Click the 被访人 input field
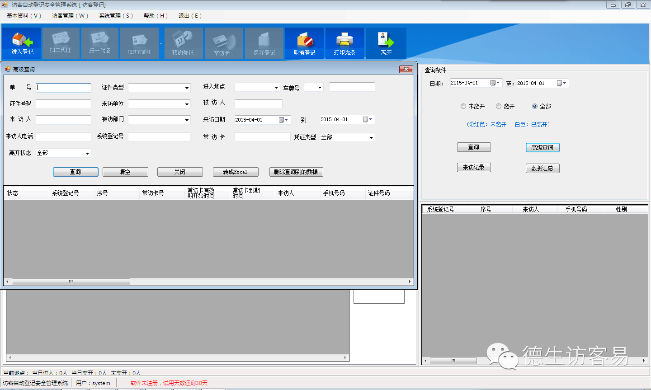The image size is (651, 390). pyautogui.click(x=259, y=104)
